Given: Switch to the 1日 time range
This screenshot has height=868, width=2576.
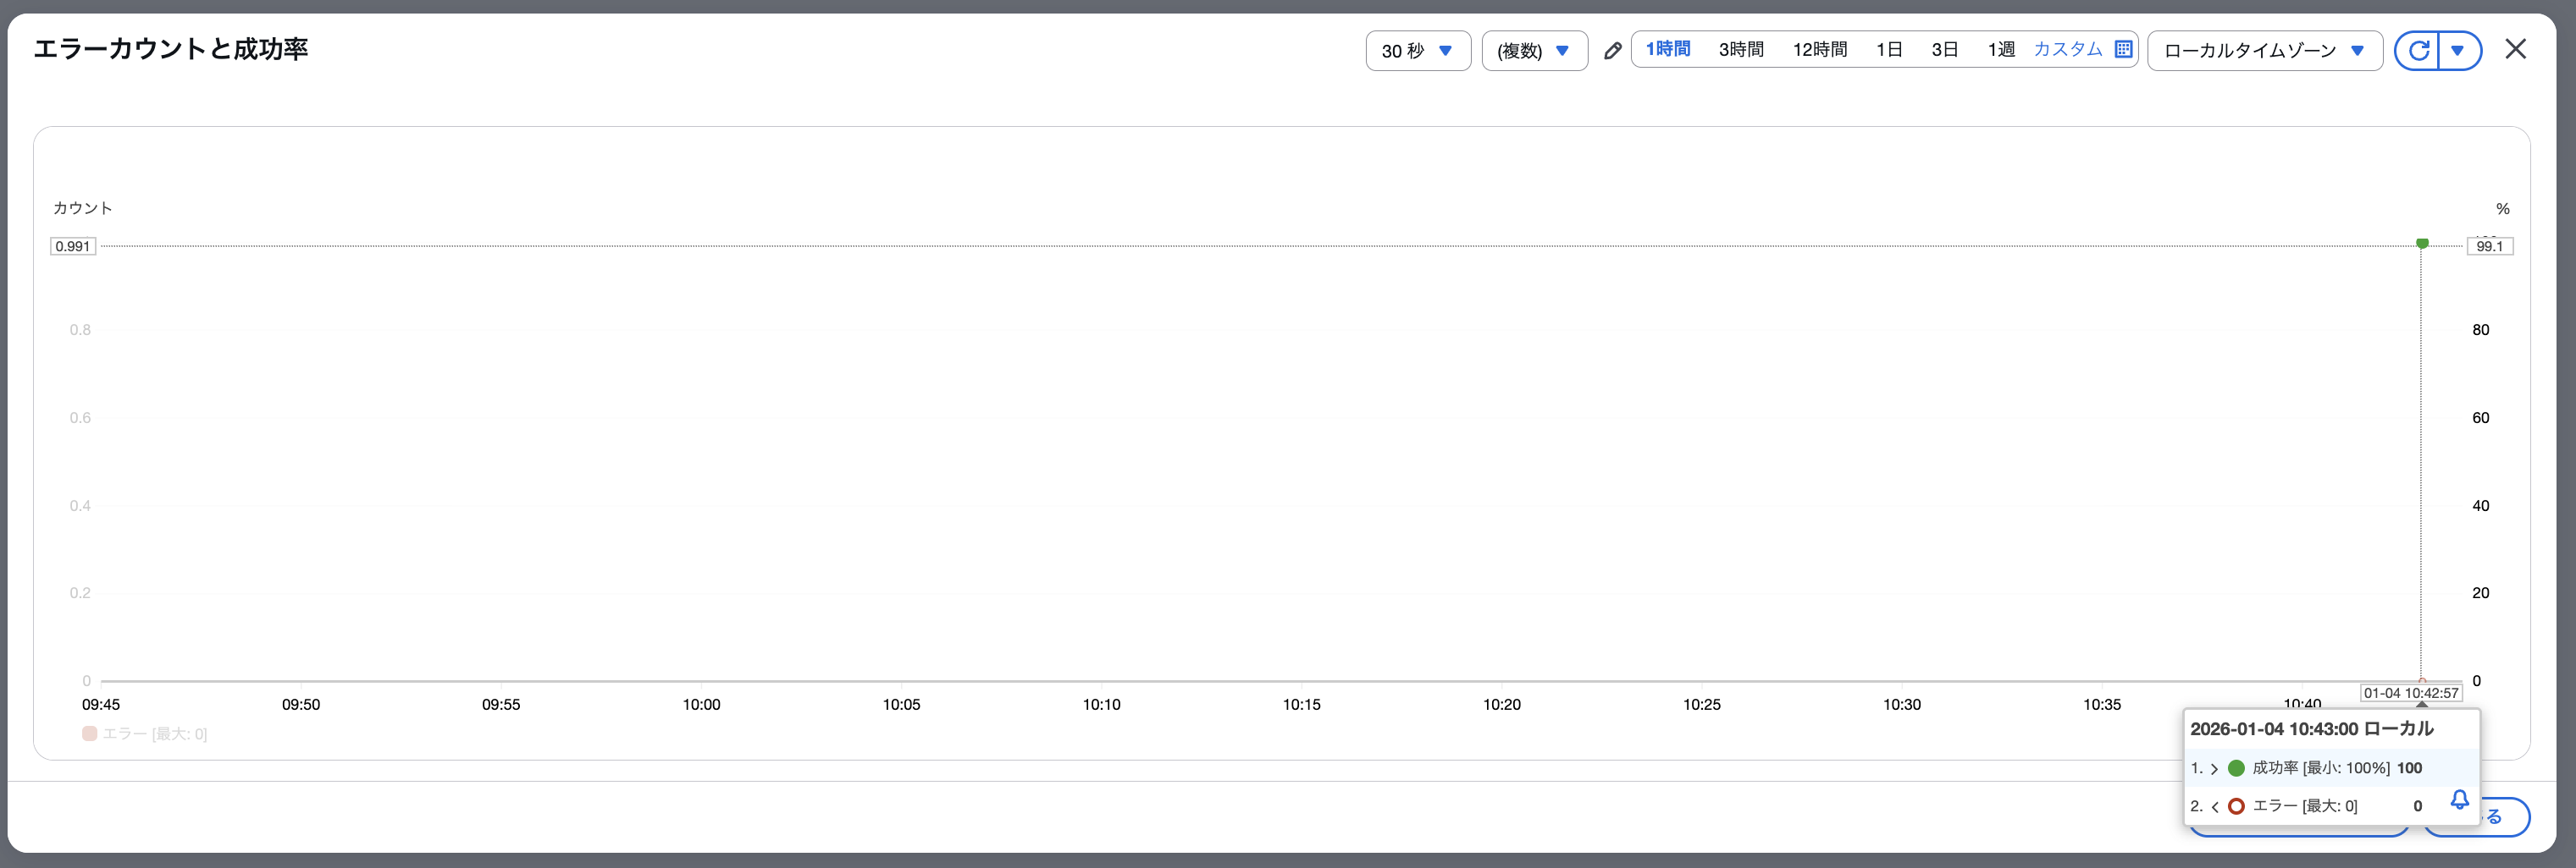Looking at the screenshot, I should coord(1889,48).
